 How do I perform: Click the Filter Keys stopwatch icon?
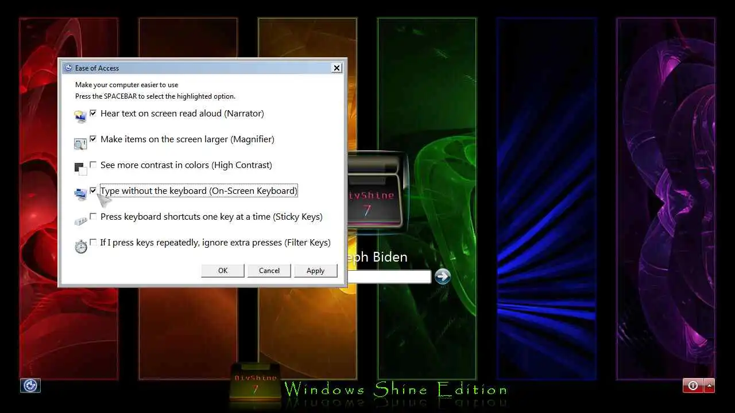click(x=81, y=247)
